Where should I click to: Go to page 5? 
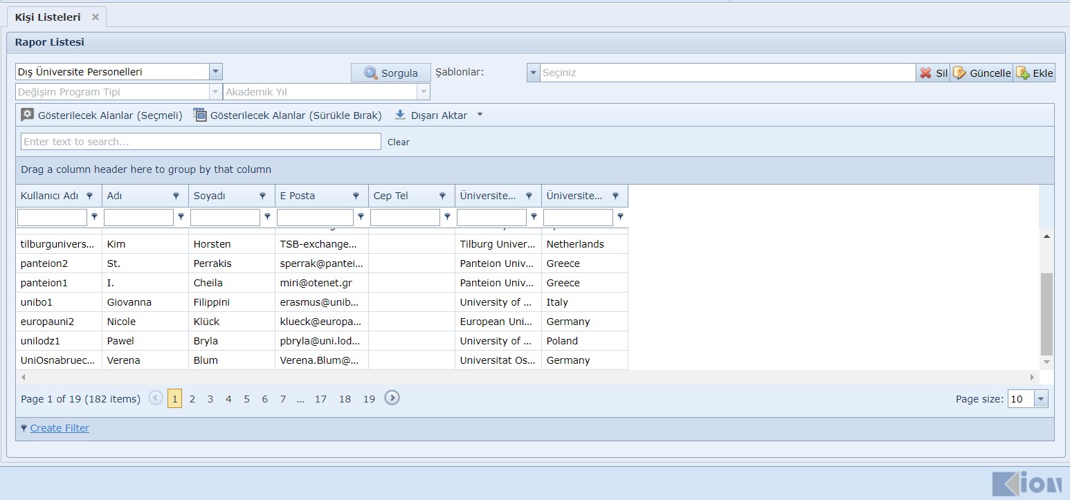[x=246, y=399]
